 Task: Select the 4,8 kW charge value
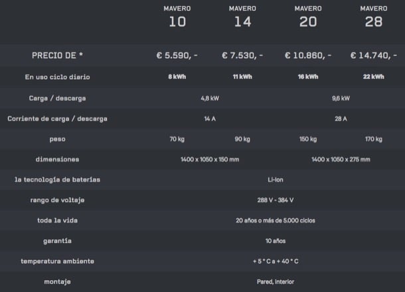coord(210,98)
